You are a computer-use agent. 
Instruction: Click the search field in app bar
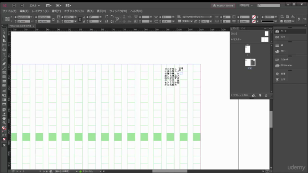tap(269, 5)
